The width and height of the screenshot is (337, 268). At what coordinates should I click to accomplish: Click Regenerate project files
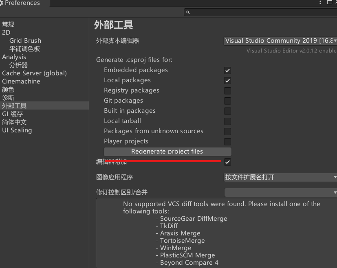tap(167, 151)
